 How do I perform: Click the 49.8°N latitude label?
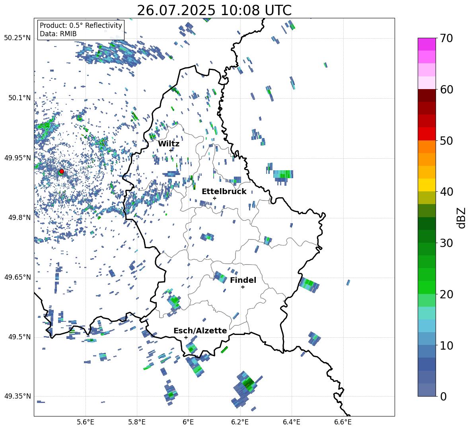[x=19, y=218]
